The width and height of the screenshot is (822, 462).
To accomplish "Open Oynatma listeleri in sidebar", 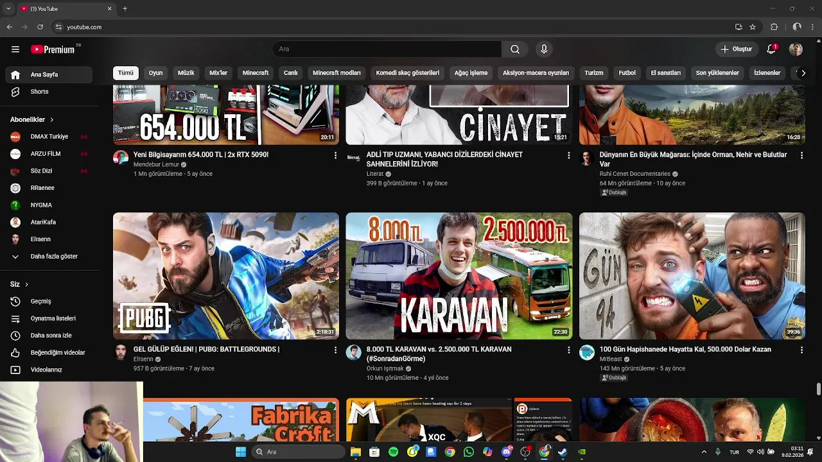I will 49,318.
